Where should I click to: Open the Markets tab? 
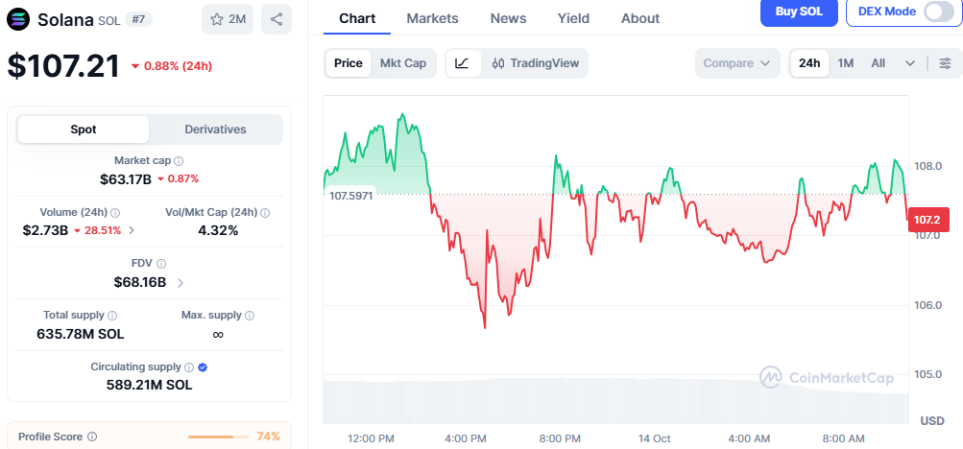coord(432,18)
